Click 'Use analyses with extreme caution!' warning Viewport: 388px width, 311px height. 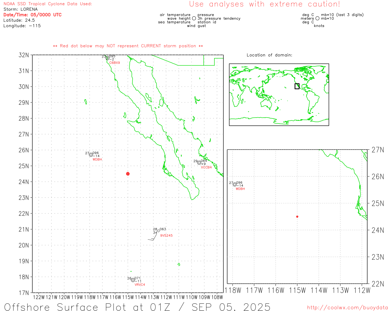(265, 4)
